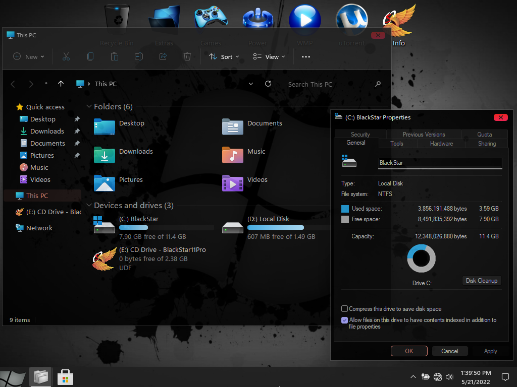Click the Share icon in toolbar
This screenshot has width=517, height=387.
(163, 56)
